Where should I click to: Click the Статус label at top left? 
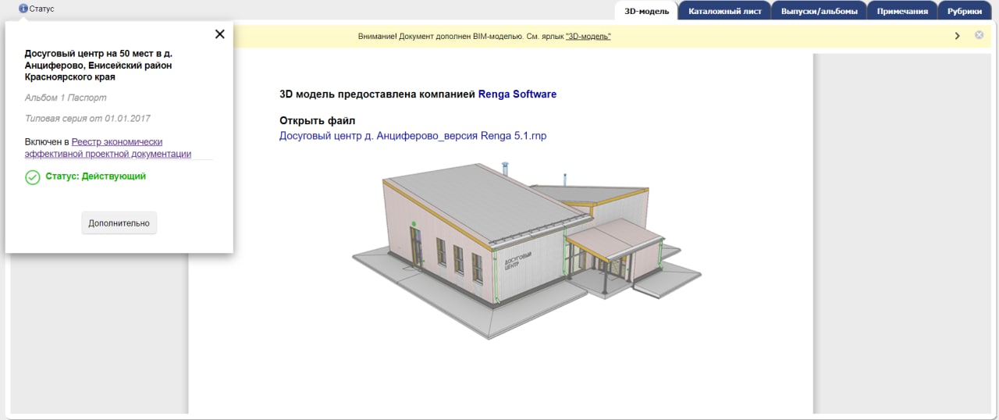click(x=42, y=9)
